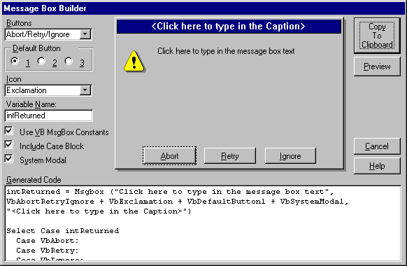
Task: Click inside the Generated Code text area
Action: point(203,223)
